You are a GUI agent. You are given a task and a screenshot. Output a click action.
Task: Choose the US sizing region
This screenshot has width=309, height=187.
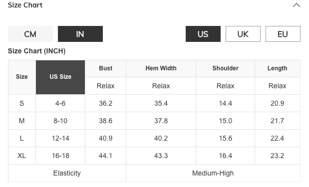tap(203, 34)
